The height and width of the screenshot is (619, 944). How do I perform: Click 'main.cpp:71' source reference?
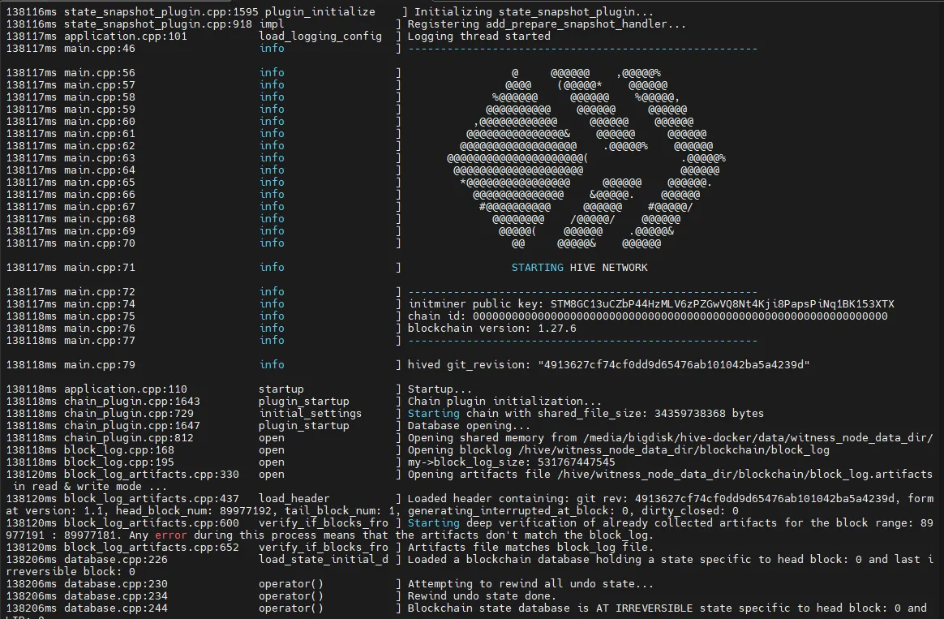[x=99, y=268]
